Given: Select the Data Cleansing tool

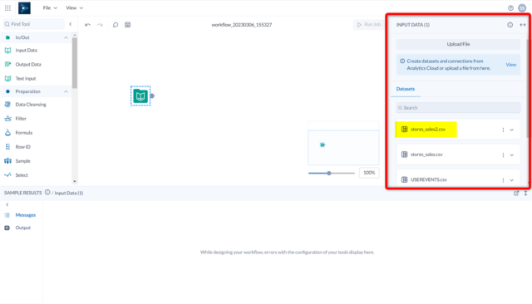Looking at the screenshot, I should [26, 105].
